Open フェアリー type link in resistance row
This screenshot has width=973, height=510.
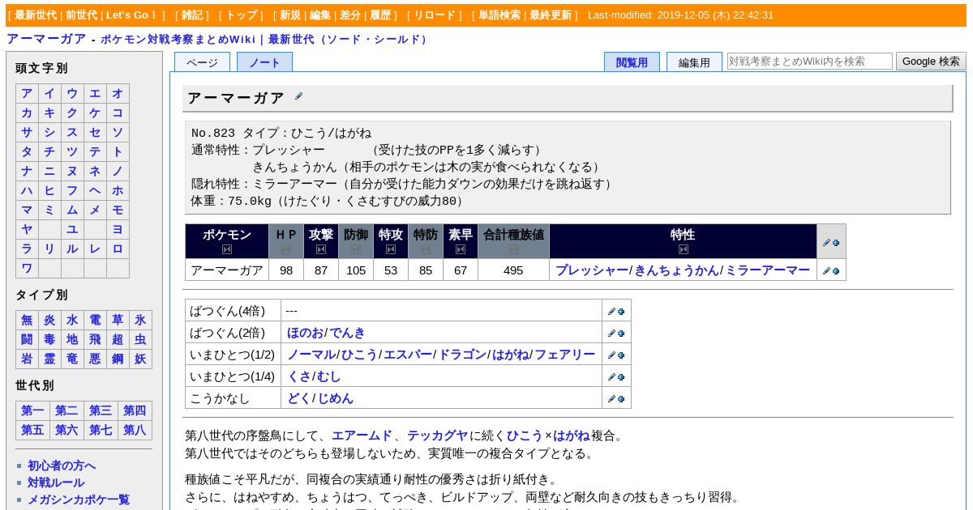(564, 355)
